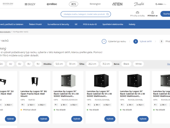Viewport: 170px width, 128px height.
Task: Click Vybrat for RSM06U30MNBL cabinet
Action: (x=143, y=119)
